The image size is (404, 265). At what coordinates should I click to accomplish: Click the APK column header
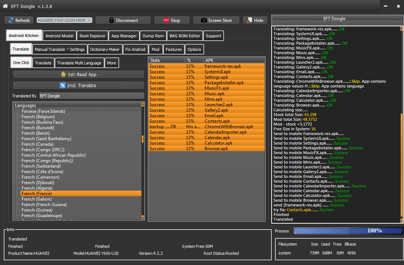(x=234, y=60)
